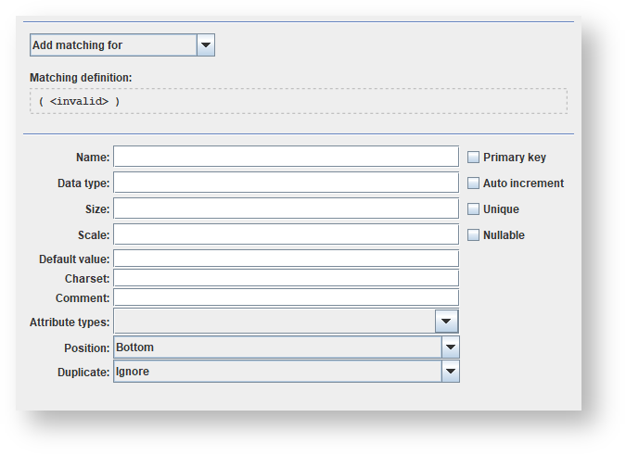626x455 pixels.
Task: Check the Unique option
Action: pos(473,209)
